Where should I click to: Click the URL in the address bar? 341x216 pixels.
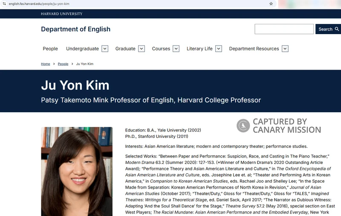[x=39, y=4]
